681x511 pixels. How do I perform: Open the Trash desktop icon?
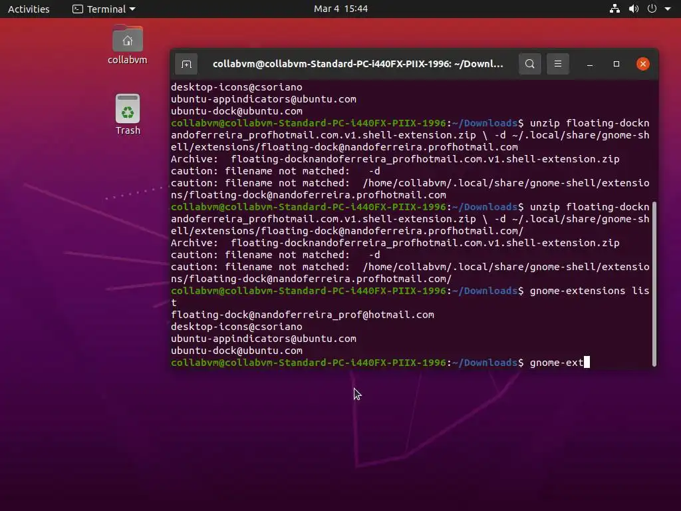tap(128, 114)
